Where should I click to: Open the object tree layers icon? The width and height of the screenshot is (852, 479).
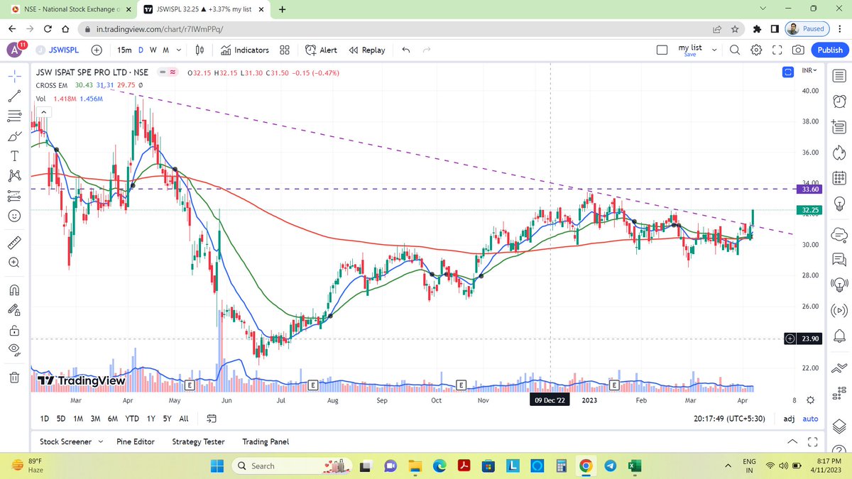tap(839, 426)
